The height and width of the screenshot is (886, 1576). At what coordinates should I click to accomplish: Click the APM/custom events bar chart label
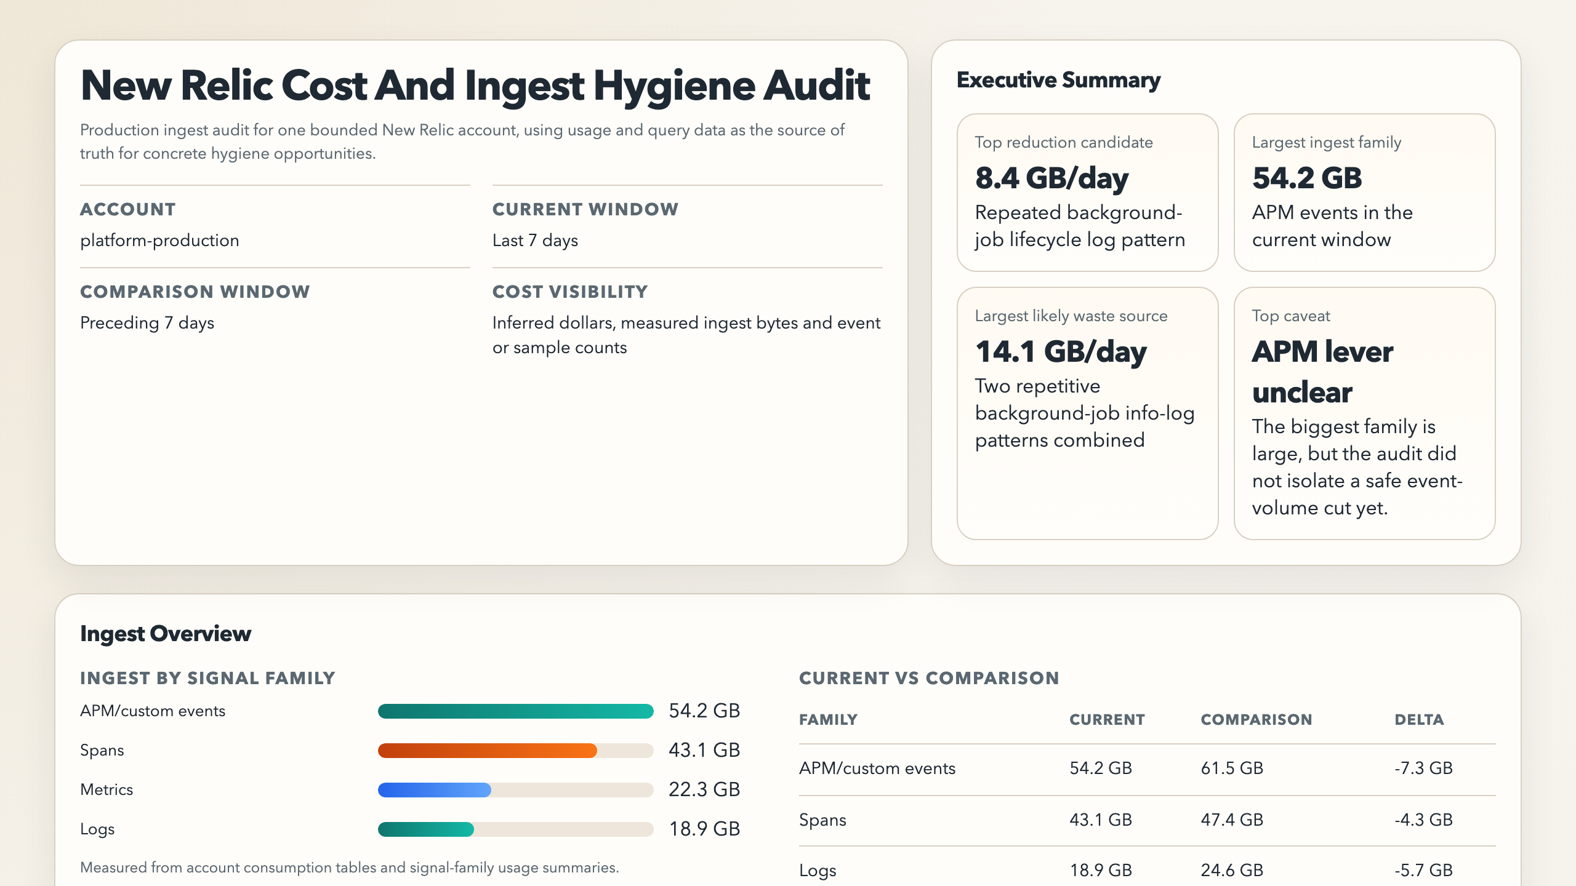(153, 711)
